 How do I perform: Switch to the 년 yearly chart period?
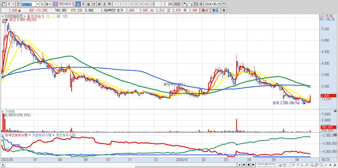pyautogui.click(x=93, y=4)
